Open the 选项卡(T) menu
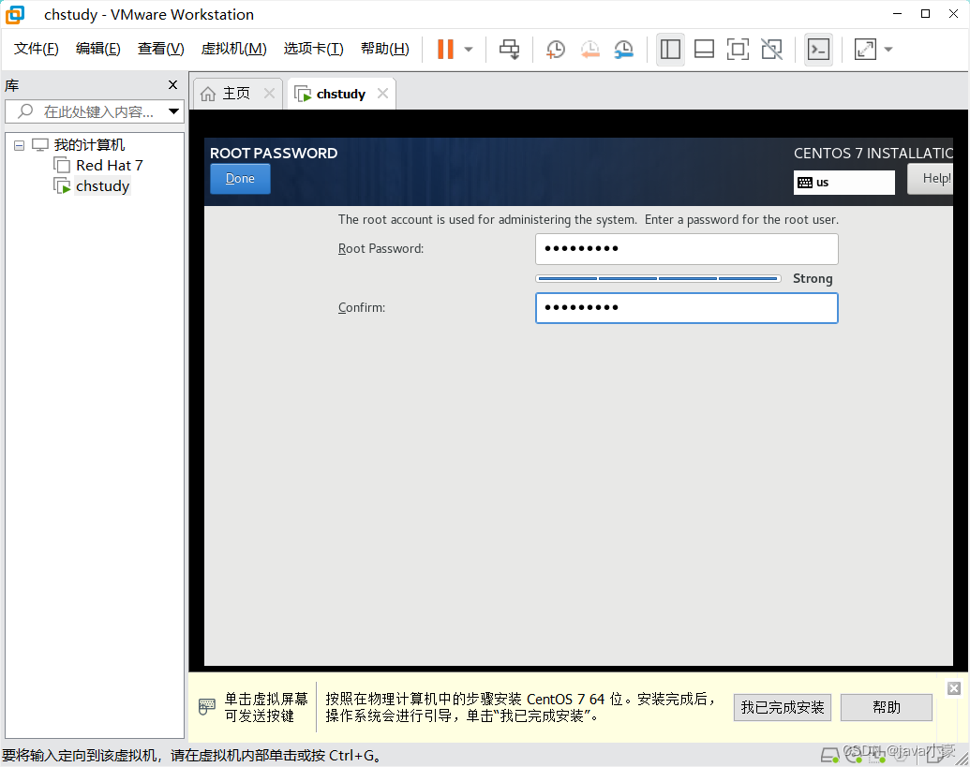The image size is (970, 767). 314,48
